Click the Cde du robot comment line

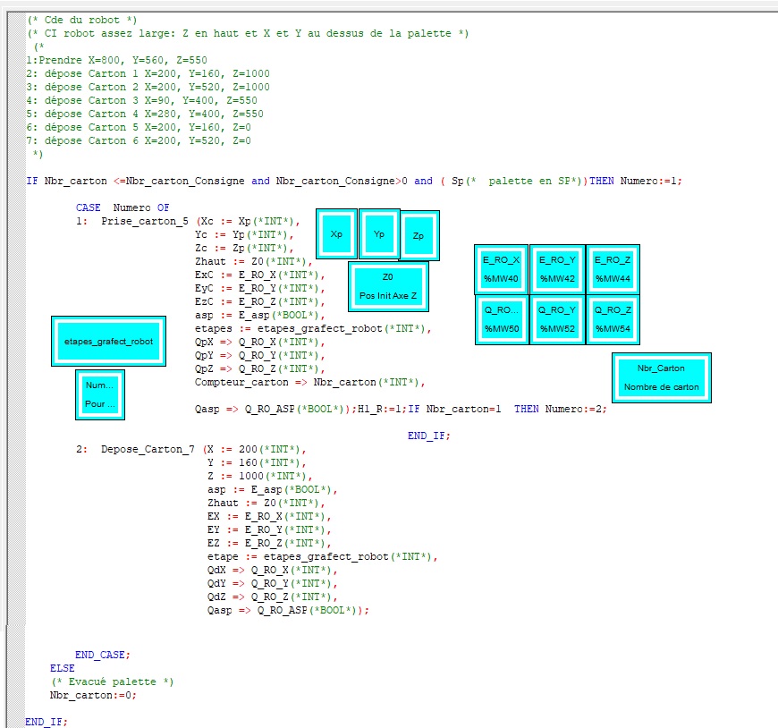click(82, 20)
